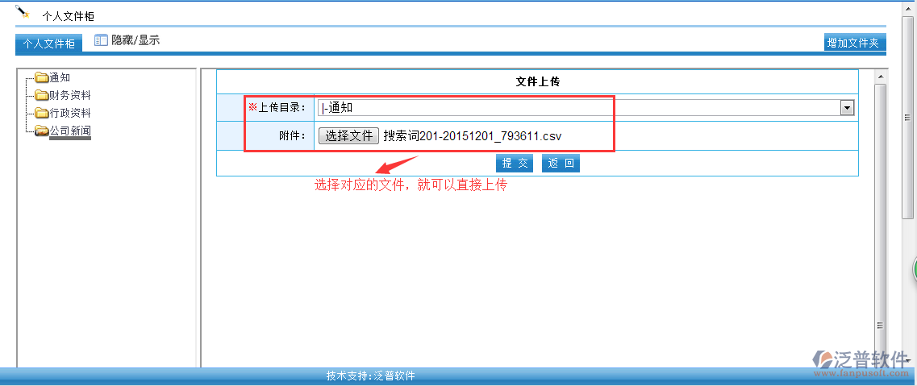Submit upload with 提交 button

point(515,164)
